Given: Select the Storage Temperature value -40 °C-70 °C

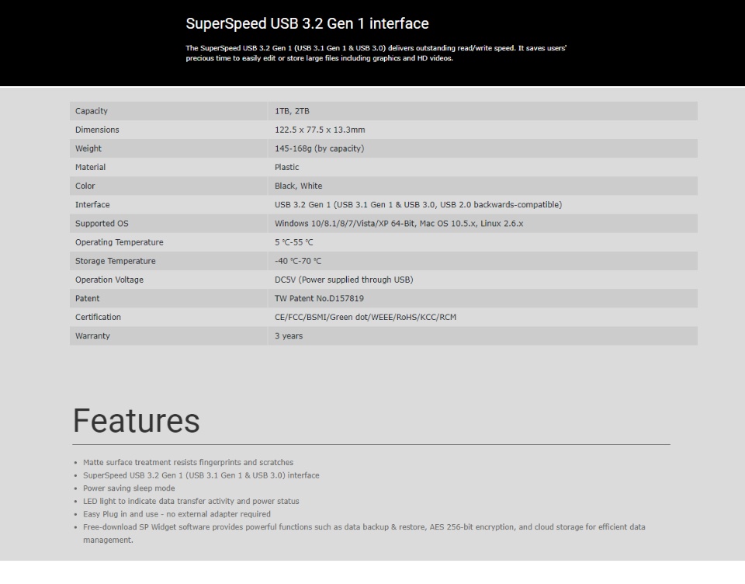Looking at the screenshot, I should 297,261.
